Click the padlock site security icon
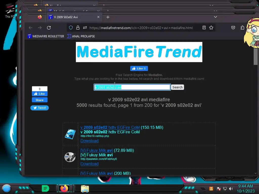Screen dimensions: 259x194 [78, 28]
